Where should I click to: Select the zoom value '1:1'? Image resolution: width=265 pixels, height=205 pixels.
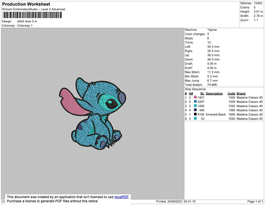pyautogui.click(x=256, y=20)
